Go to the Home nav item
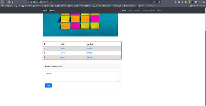 (x=124, y=11)
